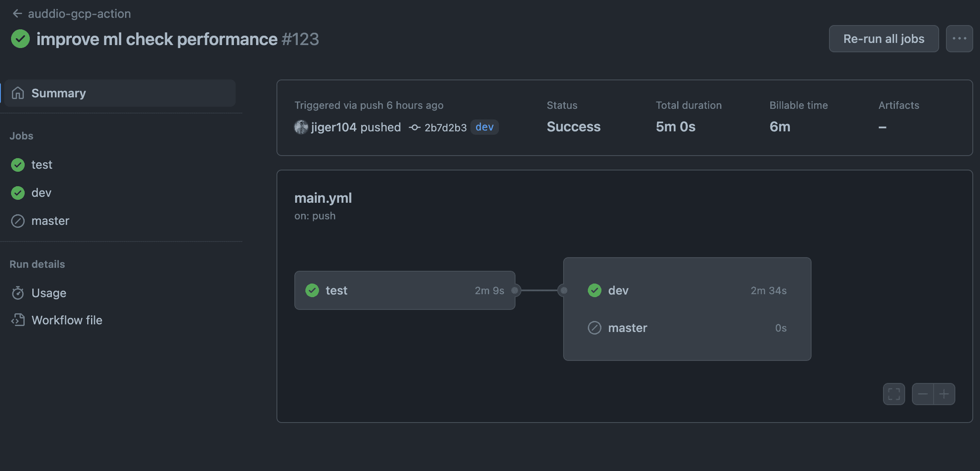Open the three-dot more options menu
The height and width of the screenshot is (471, 980).
point(959,39)
